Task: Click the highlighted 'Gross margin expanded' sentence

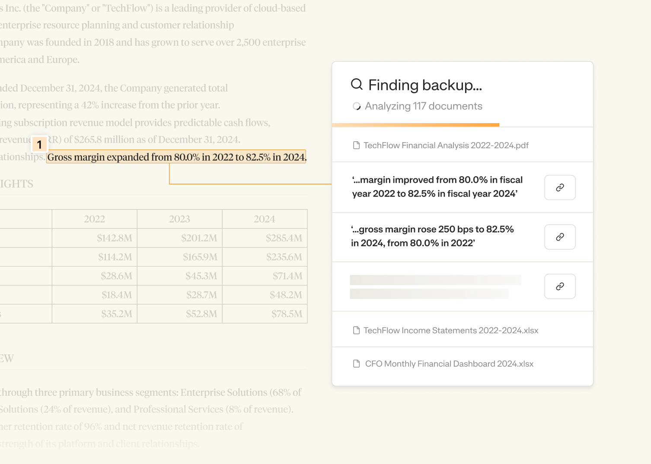Action: pos(176,157)
